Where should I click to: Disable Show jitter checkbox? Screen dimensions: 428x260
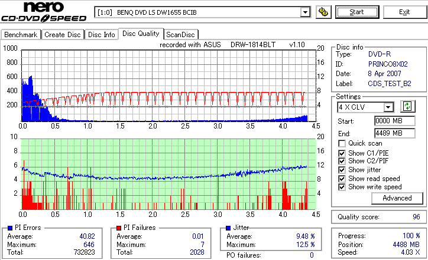[342, 170]
